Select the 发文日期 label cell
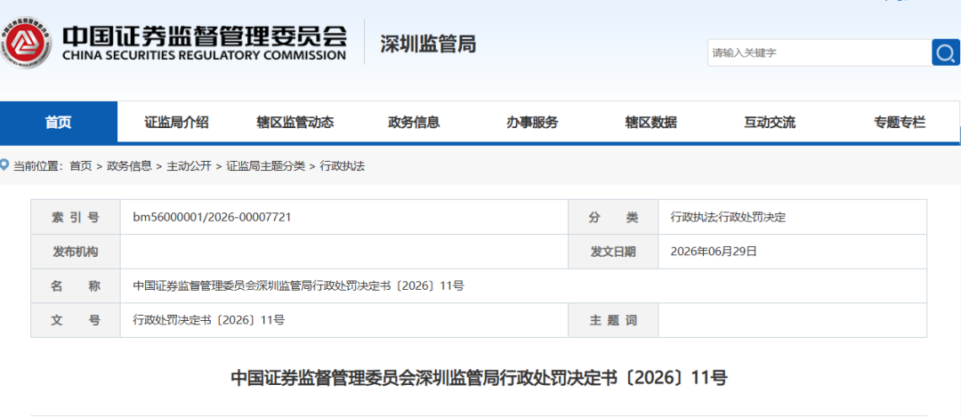961x417 pixels. [613, 251]
